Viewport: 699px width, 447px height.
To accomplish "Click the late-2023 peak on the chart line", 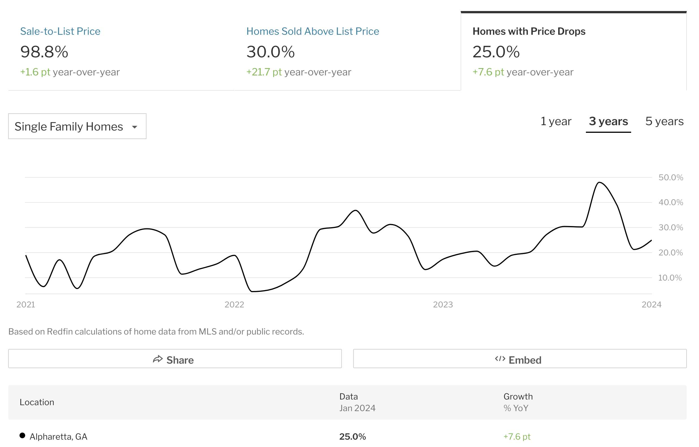I will [x=599, y=182].
